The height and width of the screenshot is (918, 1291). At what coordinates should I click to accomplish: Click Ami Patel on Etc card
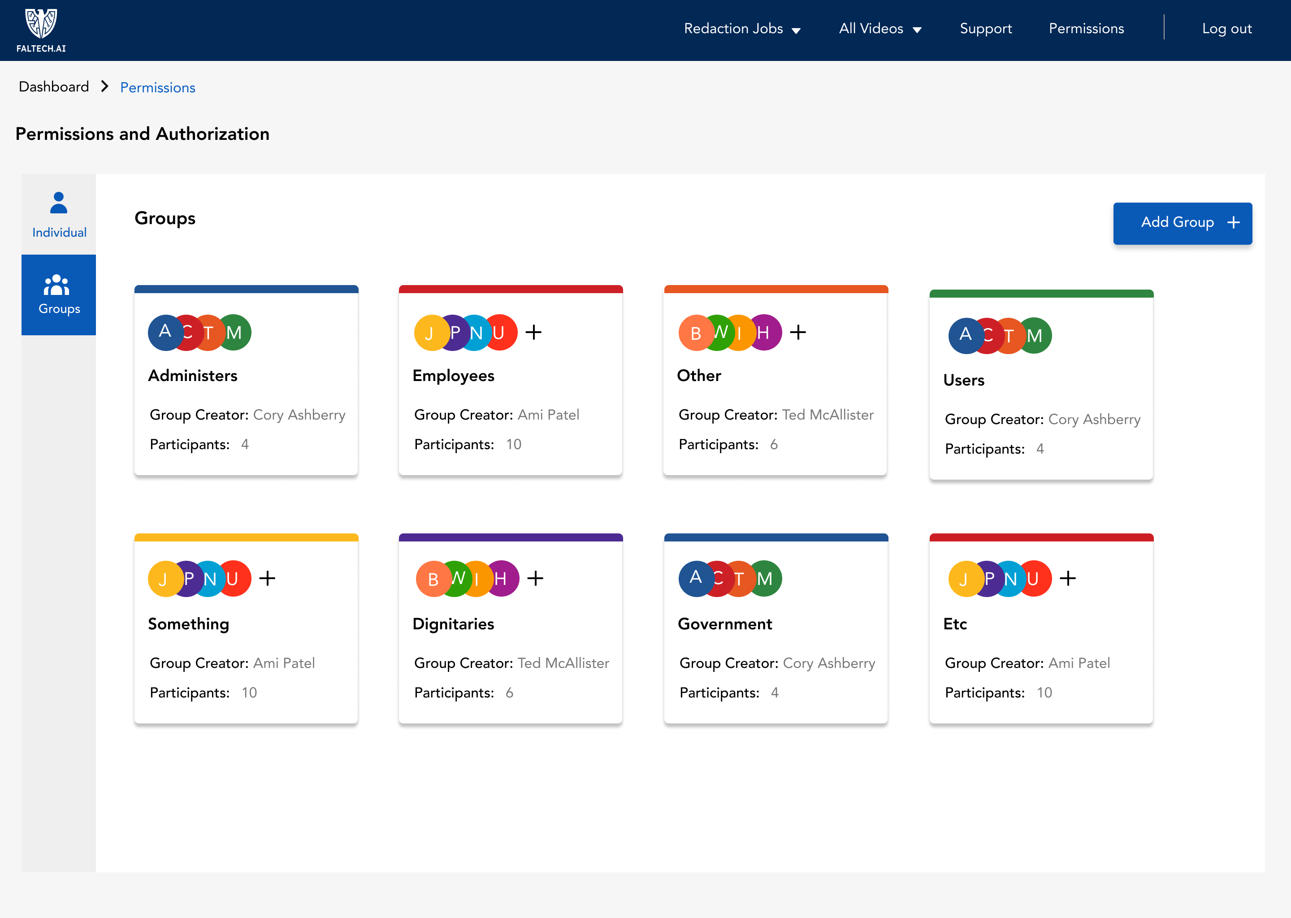1079,663
